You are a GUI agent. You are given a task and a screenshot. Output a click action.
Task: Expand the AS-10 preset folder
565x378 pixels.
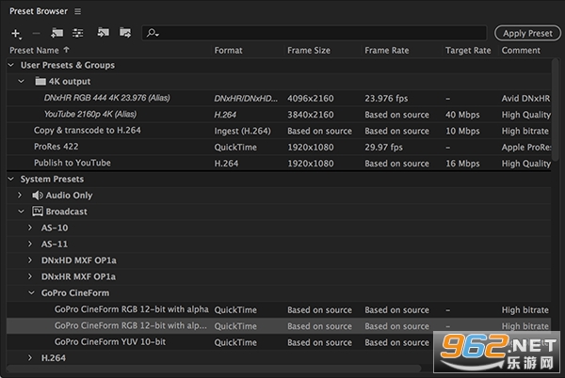tap(30, 228)
